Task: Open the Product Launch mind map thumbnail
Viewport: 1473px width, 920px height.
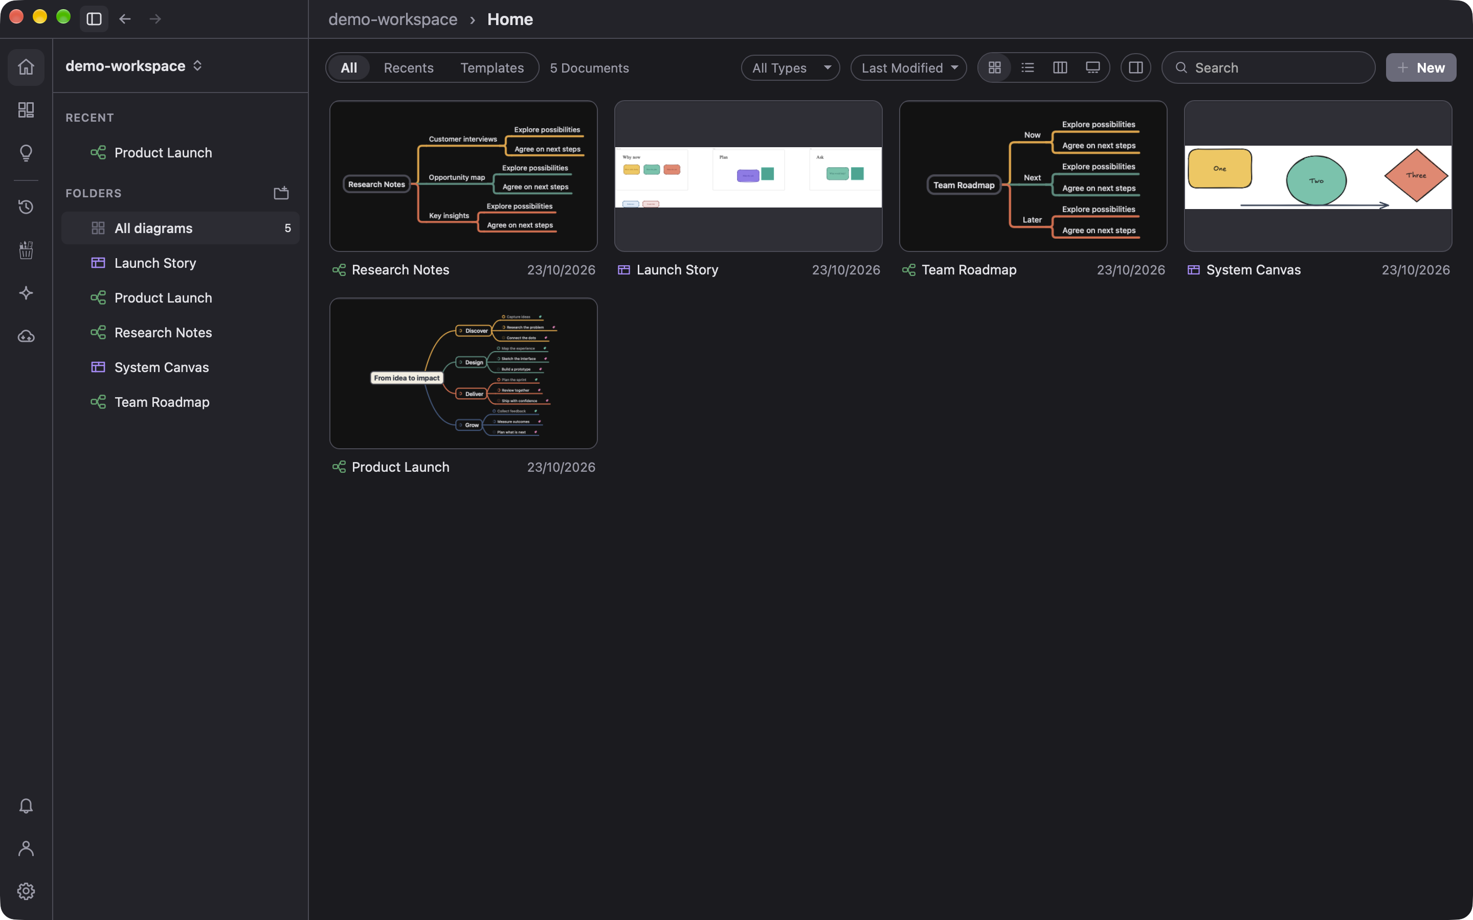Action: click(463, 373)
